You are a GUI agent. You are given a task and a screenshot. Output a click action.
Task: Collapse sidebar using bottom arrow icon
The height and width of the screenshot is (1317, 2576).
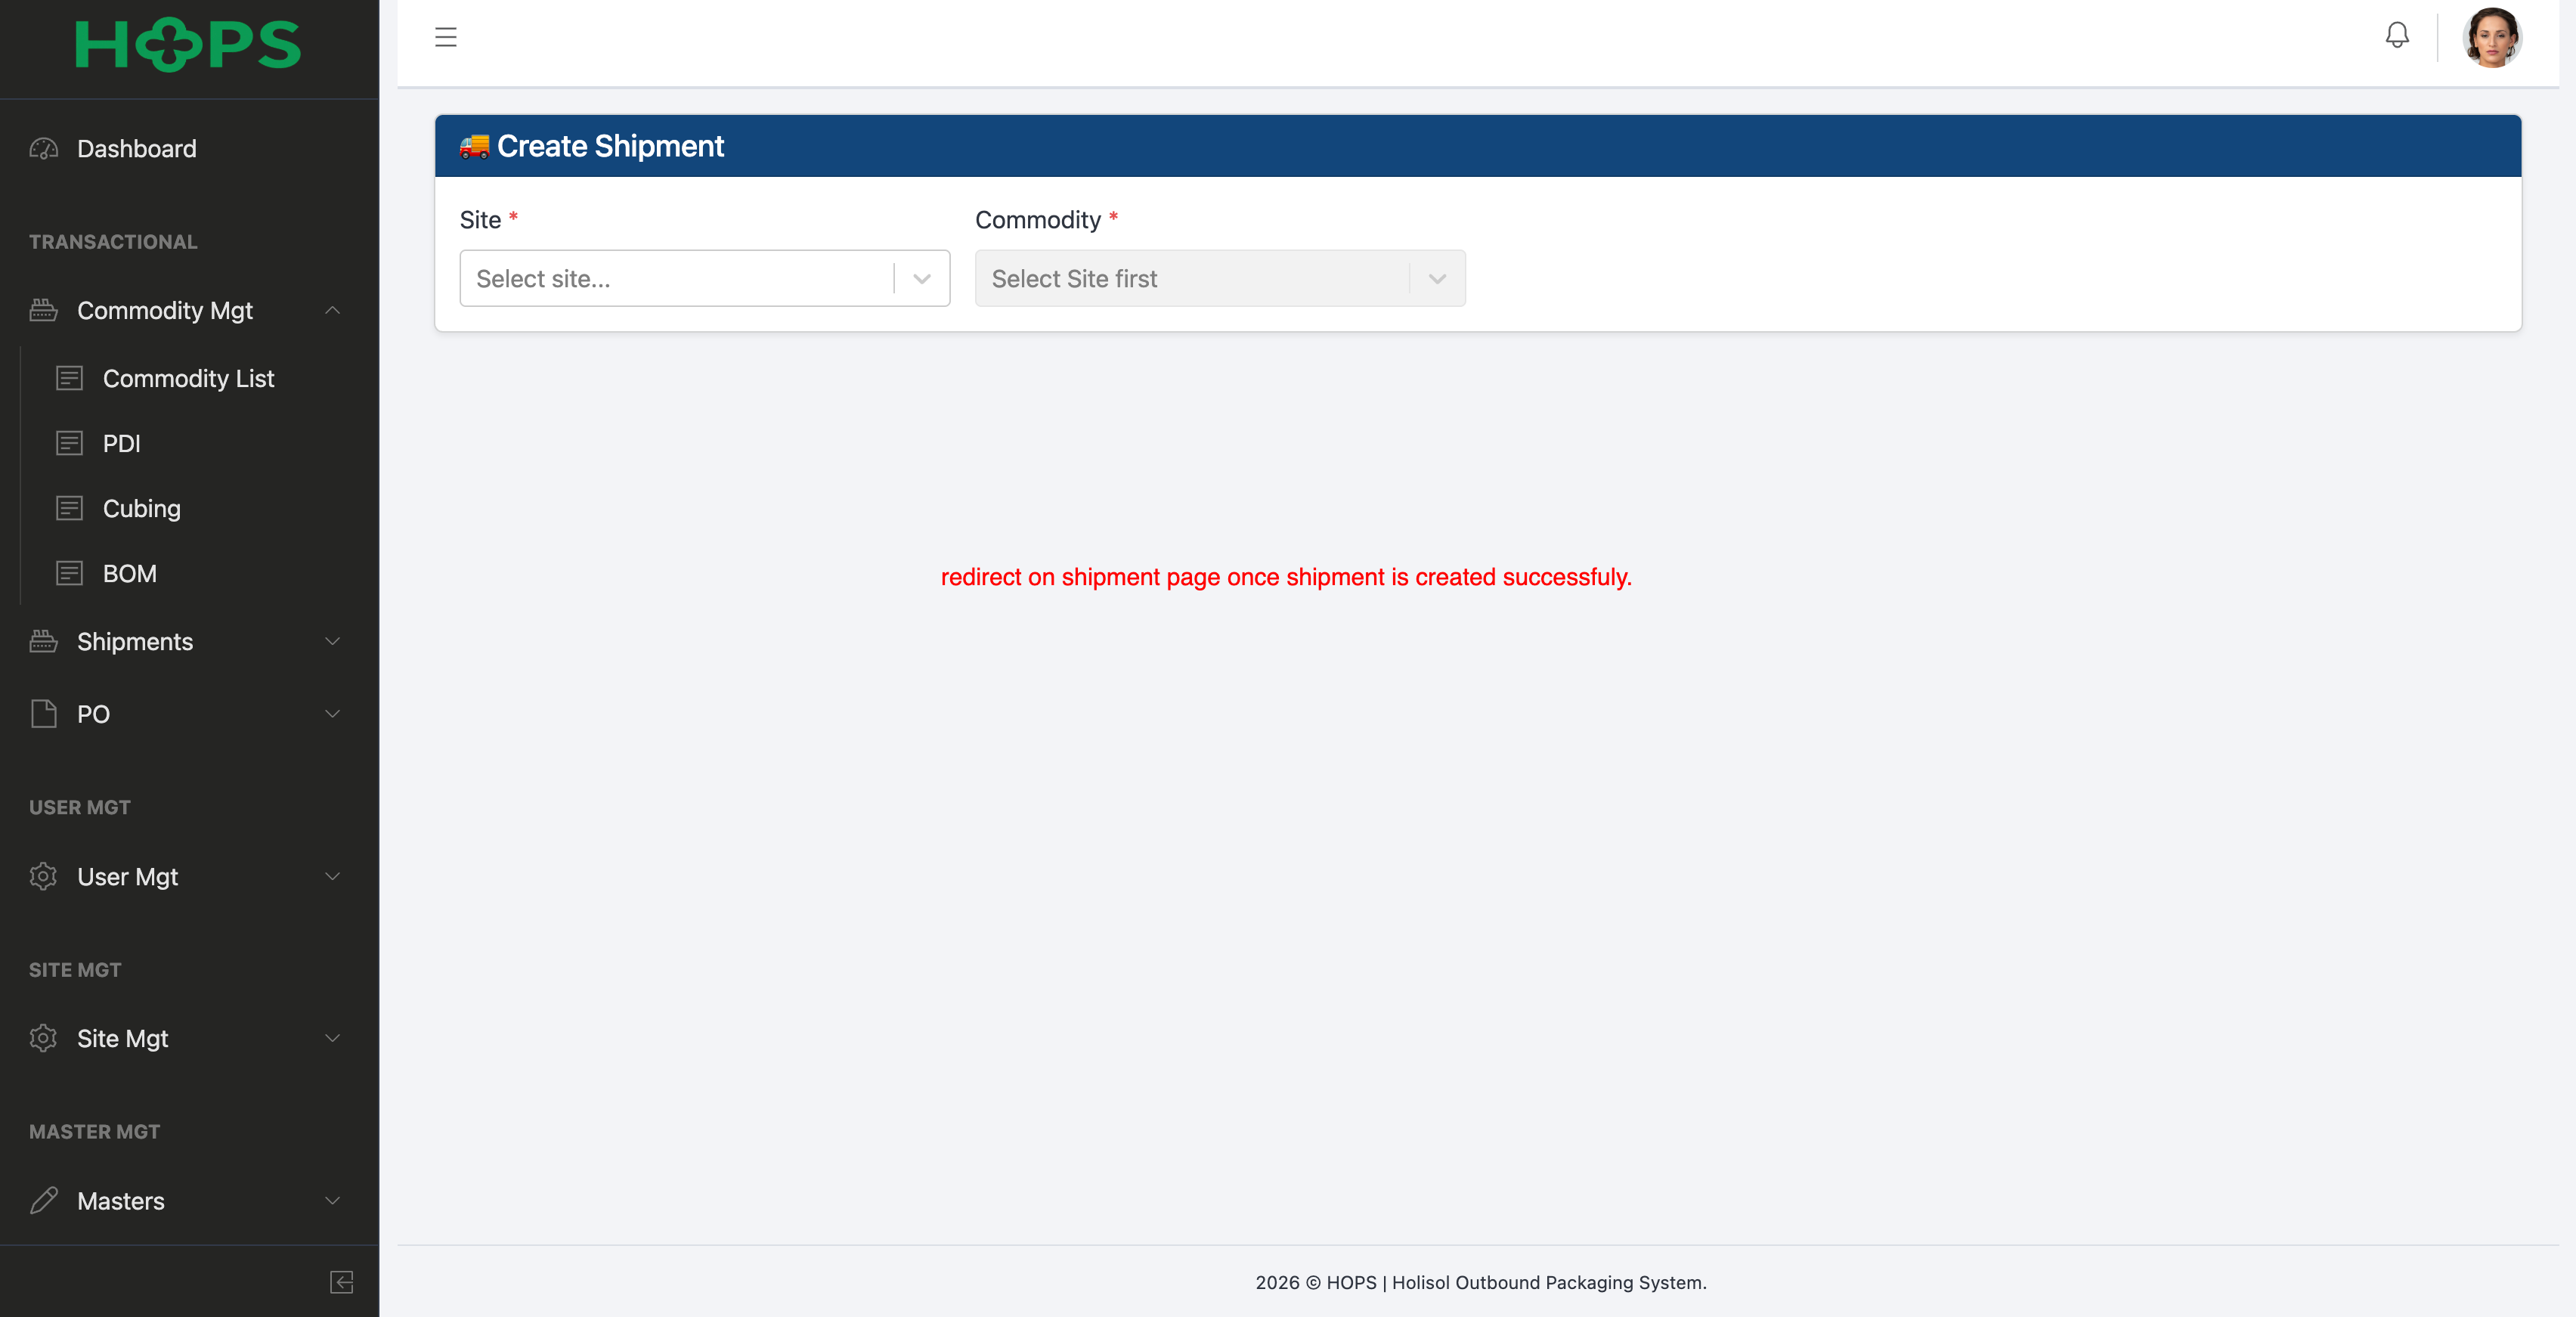tap(341, 1282)
